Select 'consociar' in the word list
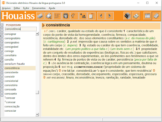Viewport: 162px width, 122px height. [x=10, y=111]
